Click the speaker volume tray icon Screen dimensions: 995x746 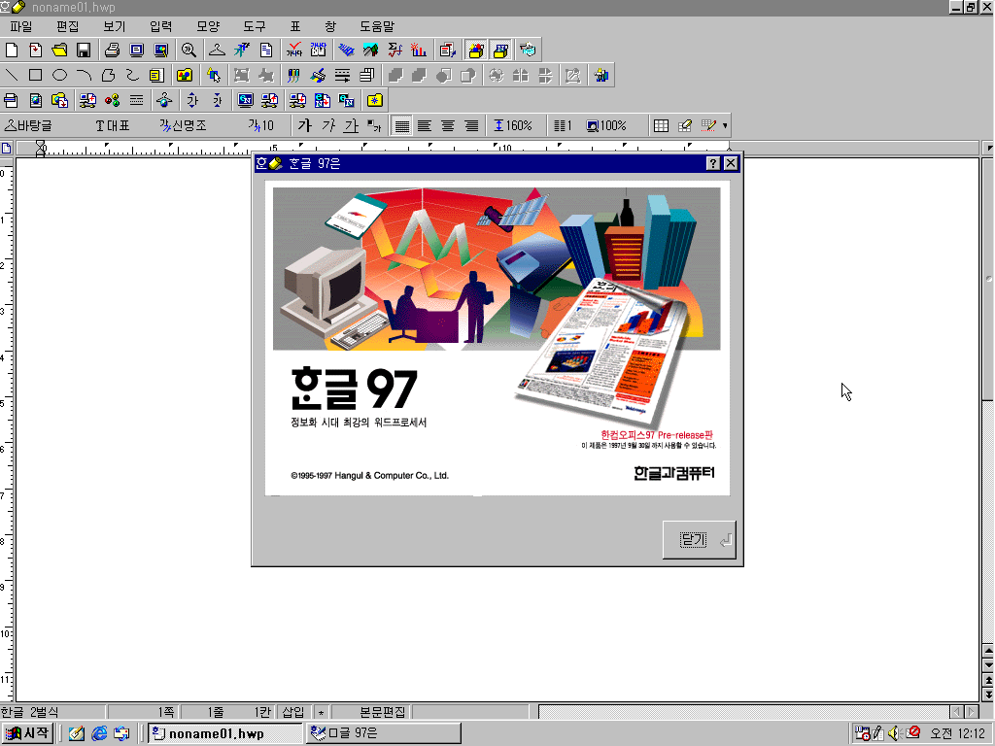pyautogui.click(x=895, y=733)
